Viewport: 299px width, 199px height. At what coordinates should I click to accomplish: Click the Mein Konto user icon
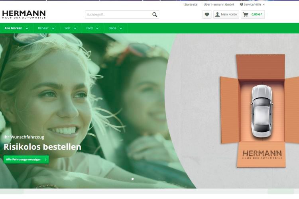point(217,14)
